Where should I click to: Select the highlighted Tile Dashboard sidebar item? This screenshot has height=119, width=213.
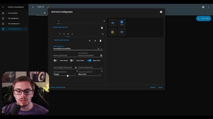pyautogui.click(x=14, y=29)
